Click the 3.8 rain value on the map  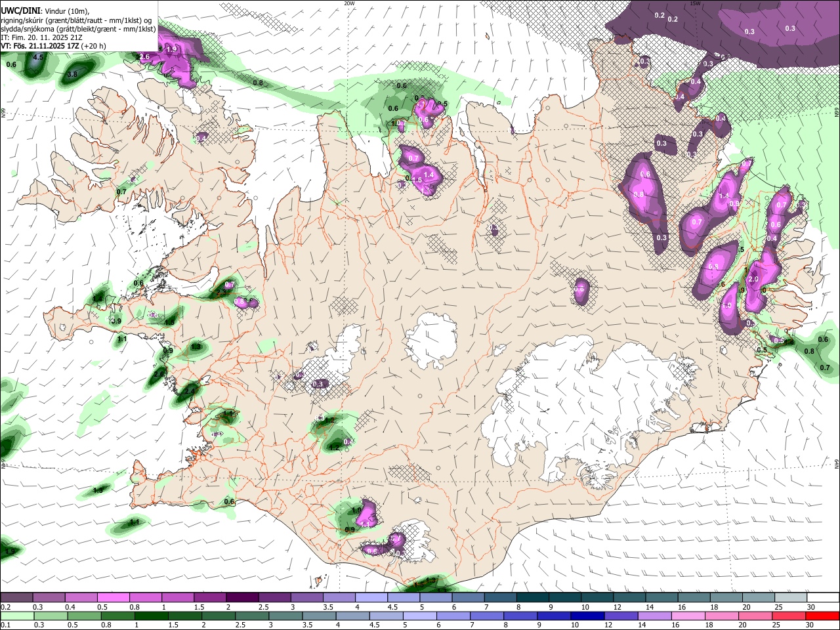tap(72, 75)
